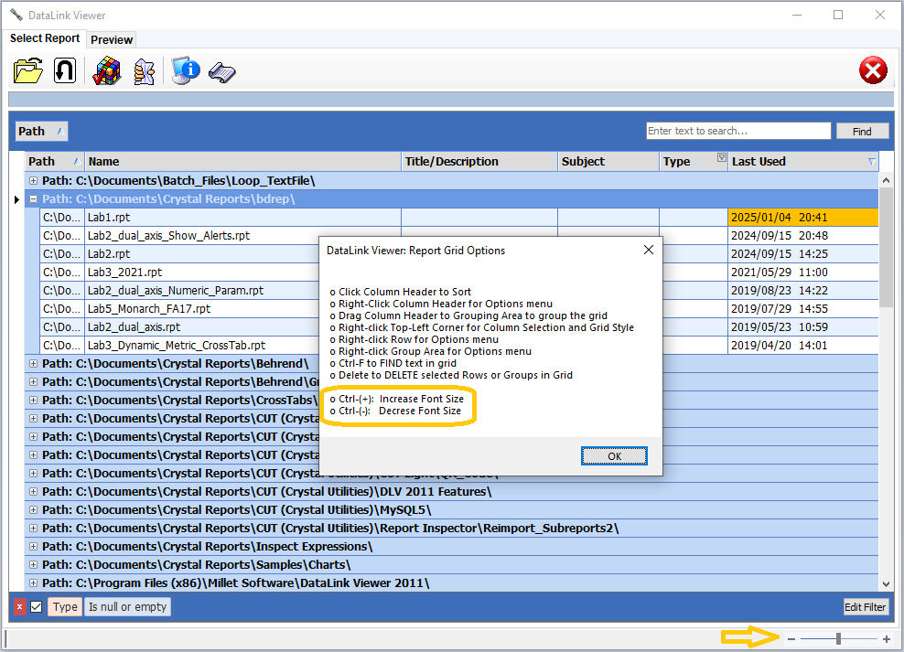904x652 pixels.
Task: Click the Find button
Action: pos(862,132)
